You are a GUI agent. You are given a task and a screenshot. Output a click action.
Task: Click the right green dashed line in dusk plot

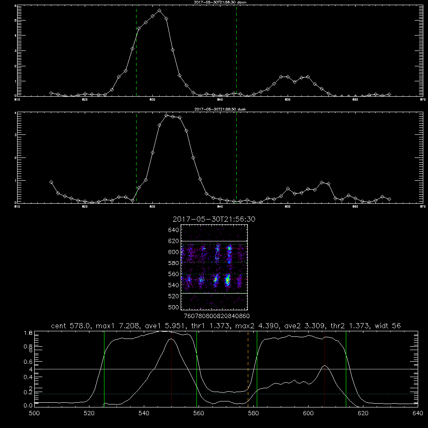(x=236, y=158)
